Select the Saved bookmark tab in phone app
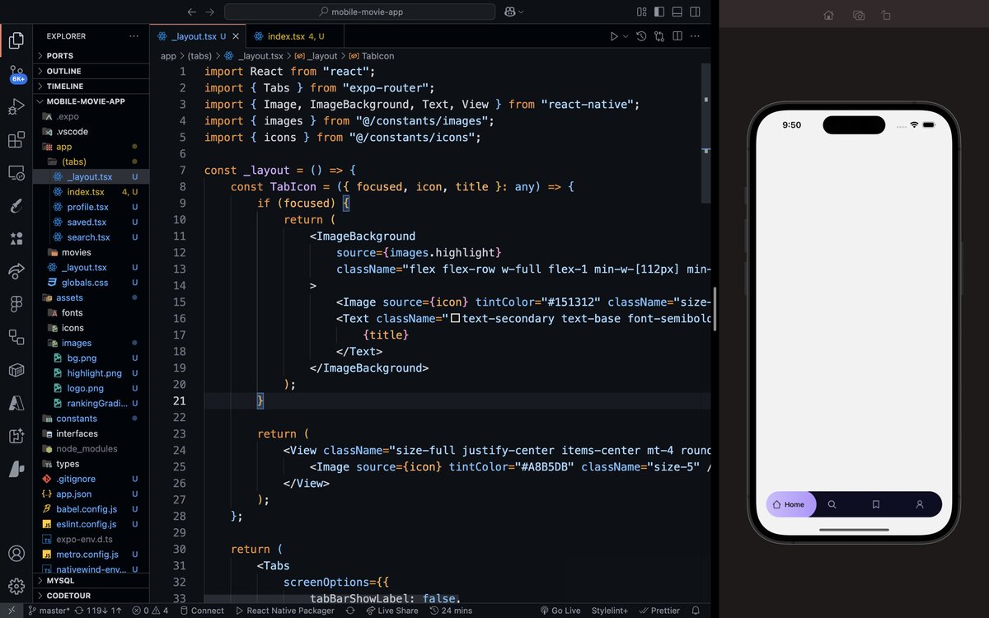989x618 pixels. (x=876, y=504)
